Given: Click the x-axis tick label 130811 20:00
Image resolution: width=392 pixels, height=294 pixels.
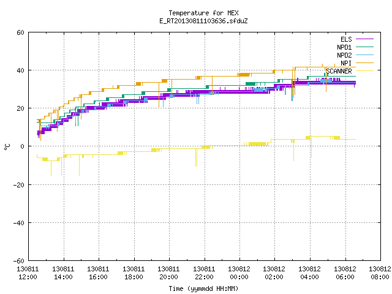Looking at the screenshot, I should (x=169, y=273).
